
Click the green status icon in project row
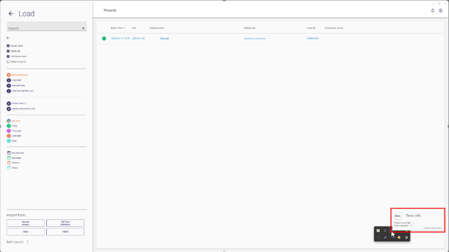click(104, 38)
